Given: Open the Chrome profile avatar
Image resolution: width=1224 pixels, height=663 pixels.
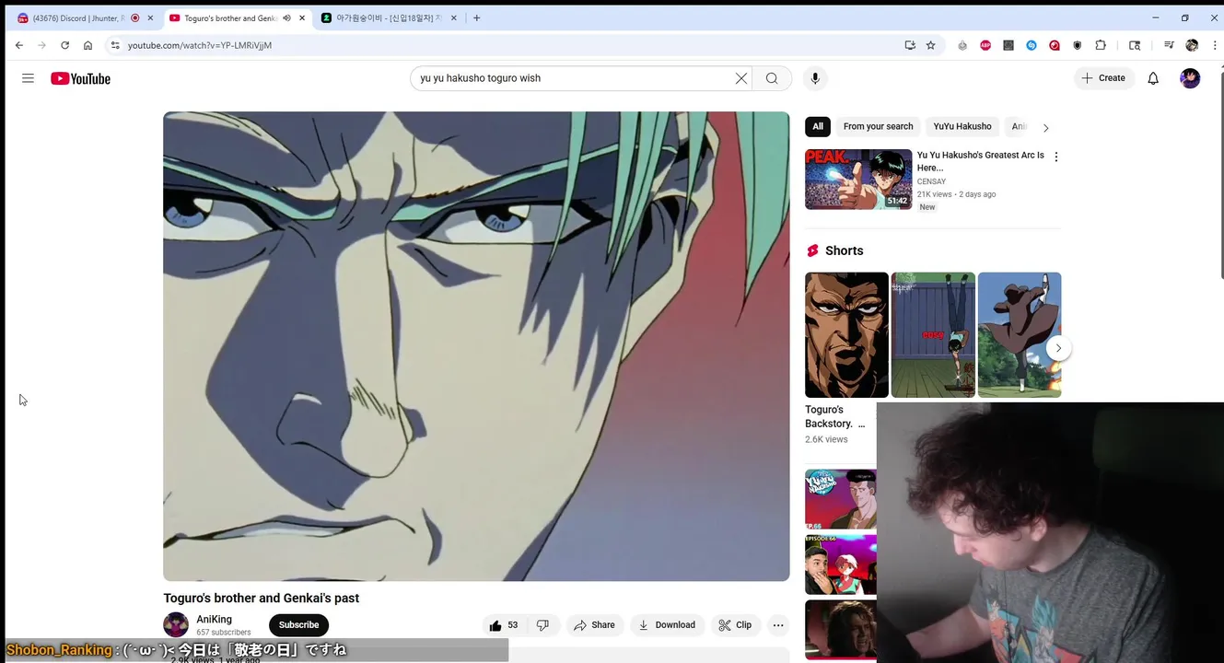Looking at the screenshot, I should click(x=1192, y=45).
